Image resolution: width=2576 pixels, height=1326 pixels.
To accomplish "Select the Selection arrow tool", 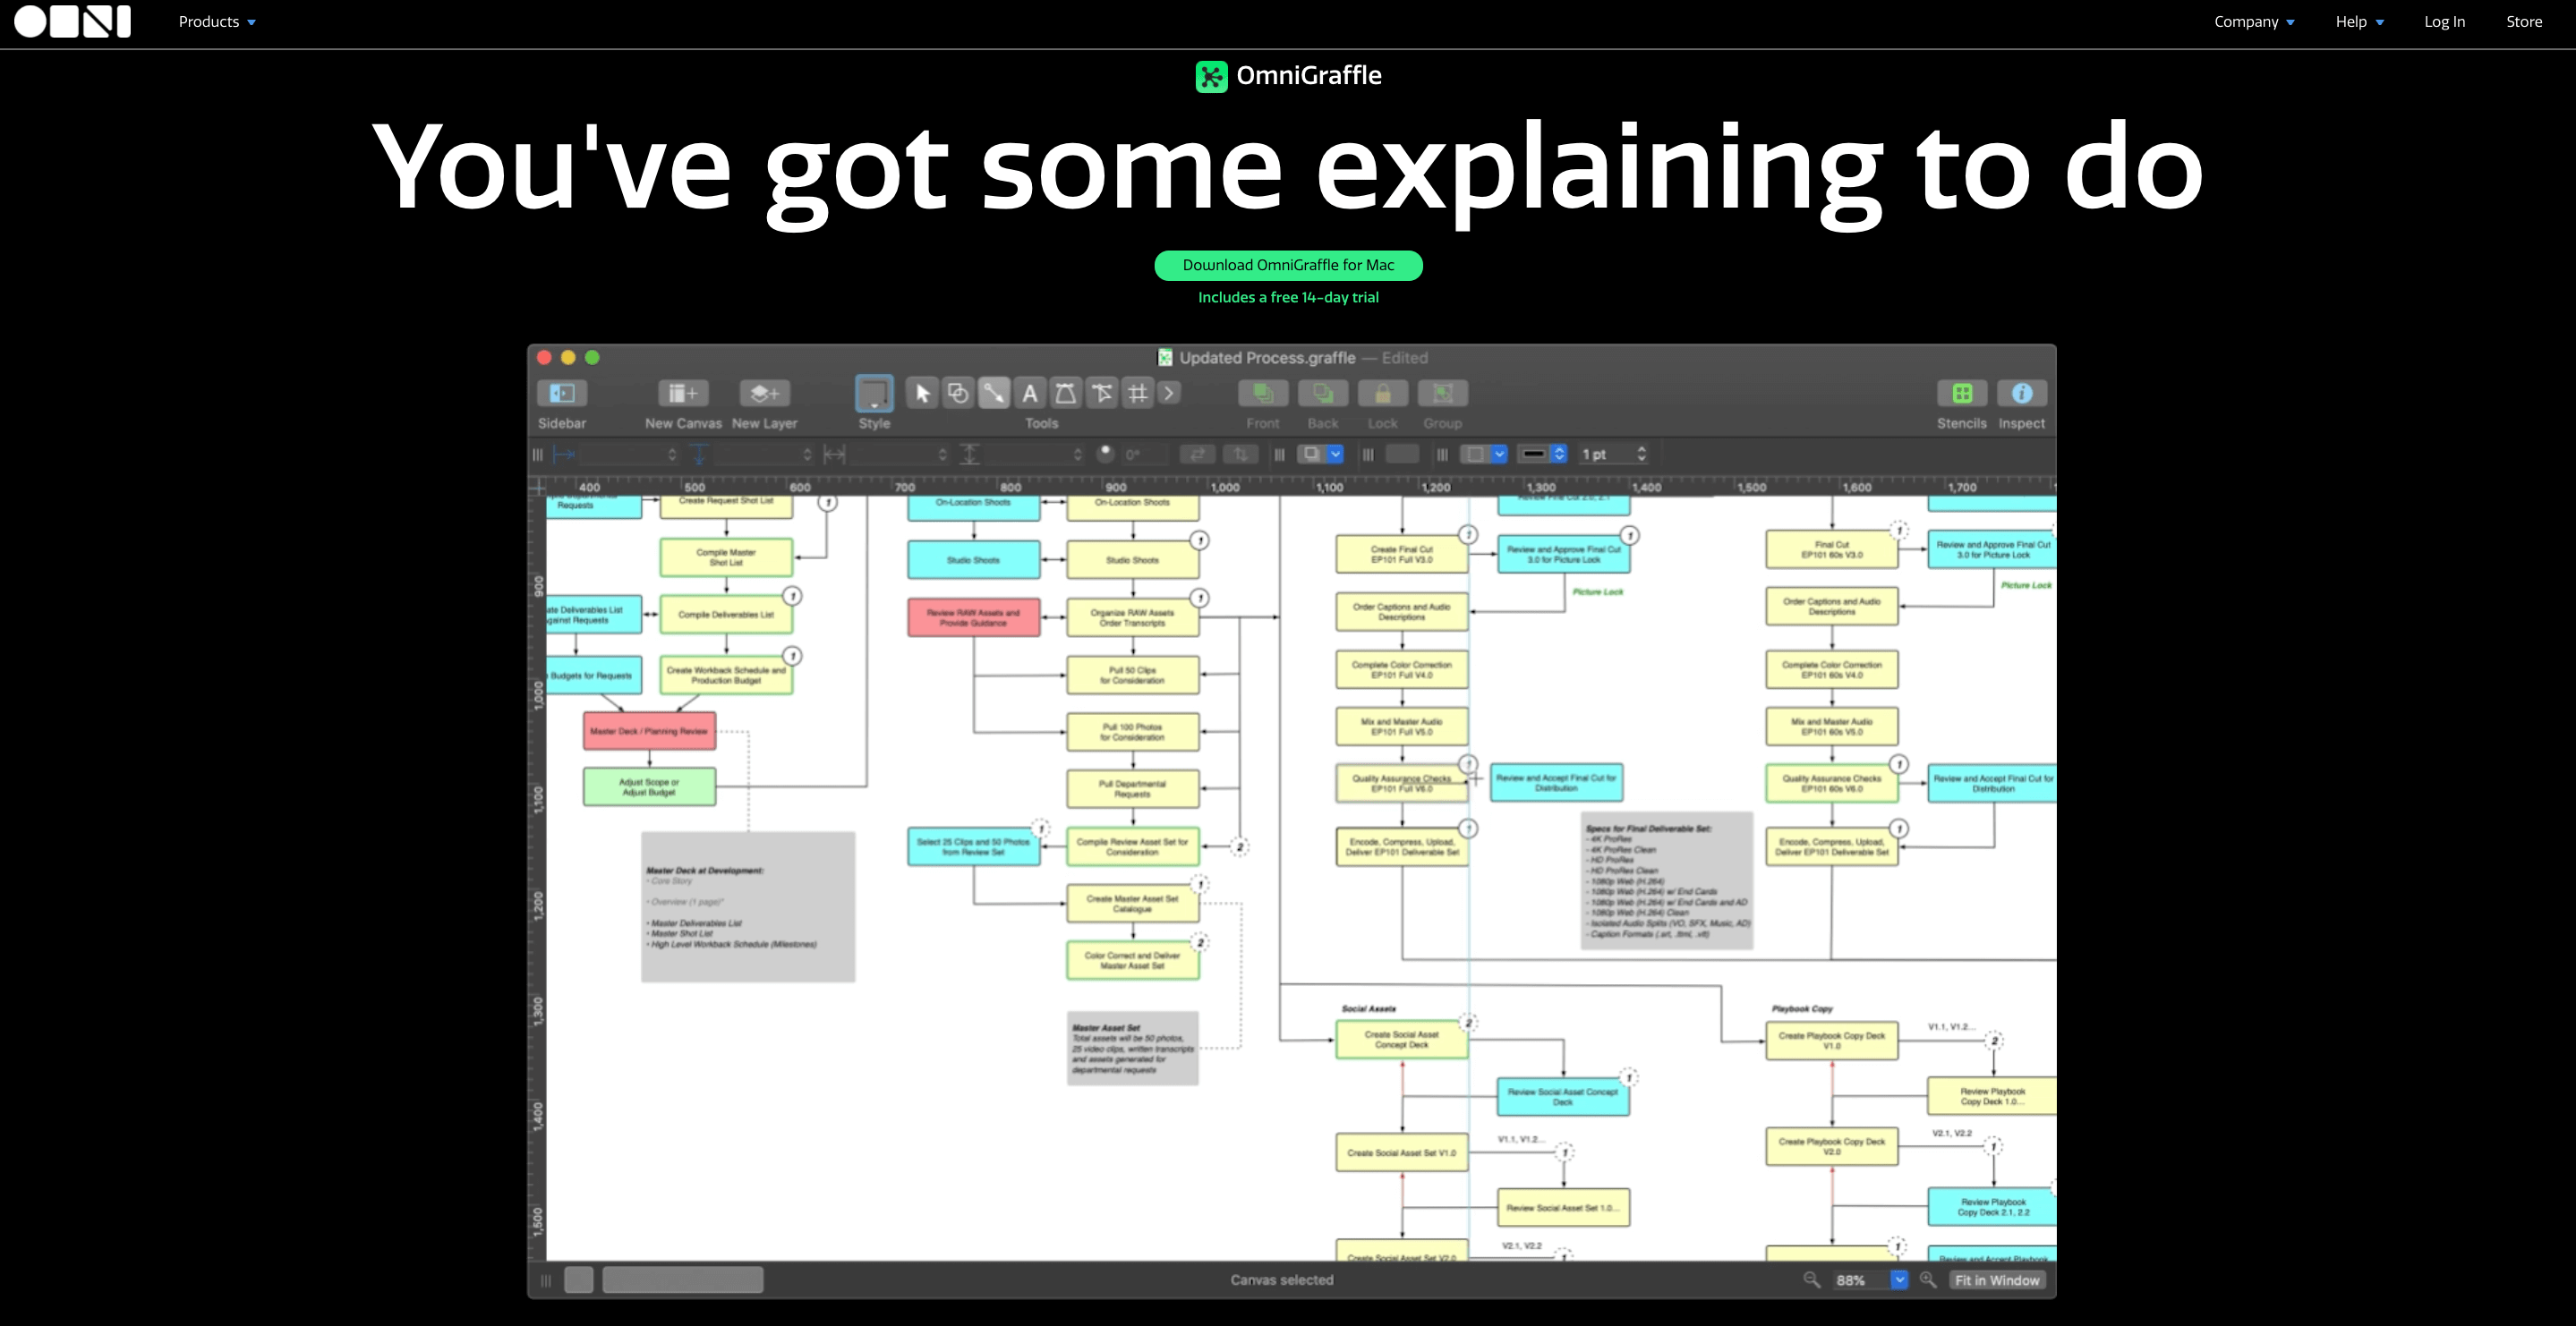I will tap(922, 393).
